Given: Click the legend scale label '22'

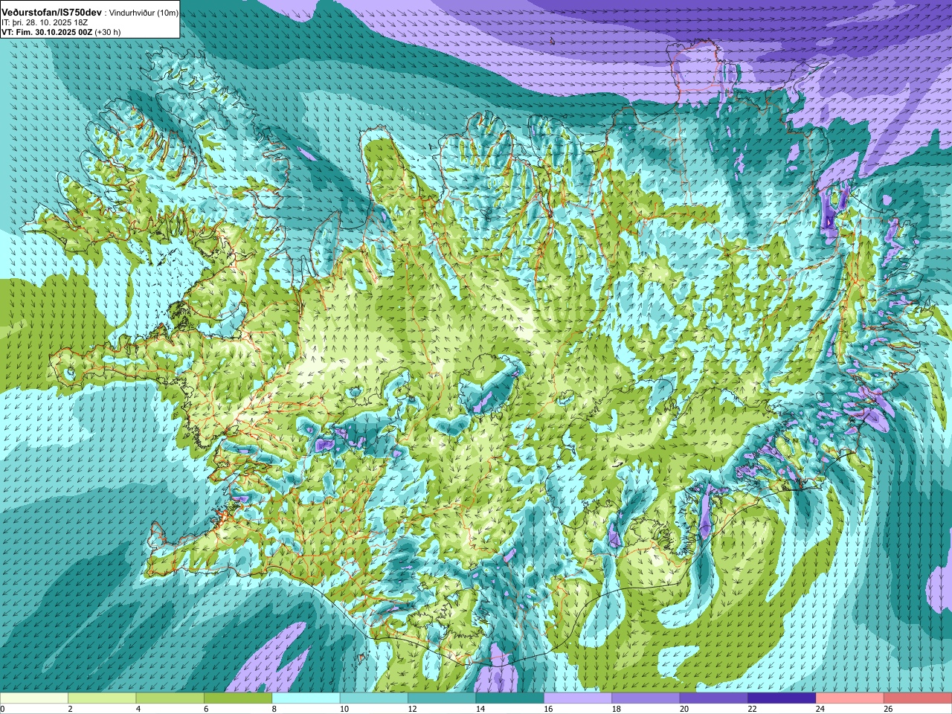Looking at the screenshot, I should pos(752,709).
